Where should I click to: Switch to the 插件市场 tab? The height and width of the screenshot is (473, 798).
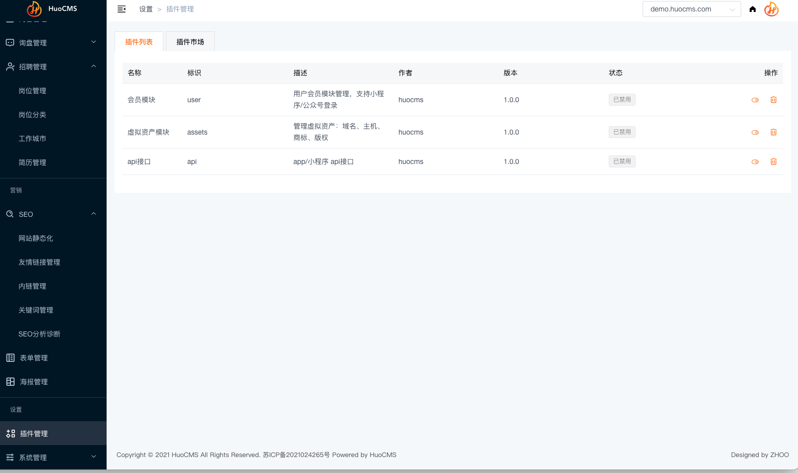click(x=190, y=42)
